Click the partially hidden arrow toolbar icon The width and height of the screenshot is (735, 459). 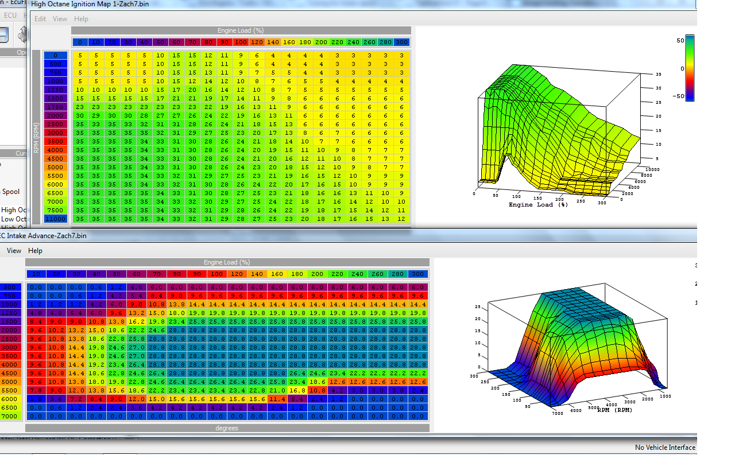coord(24,34)
